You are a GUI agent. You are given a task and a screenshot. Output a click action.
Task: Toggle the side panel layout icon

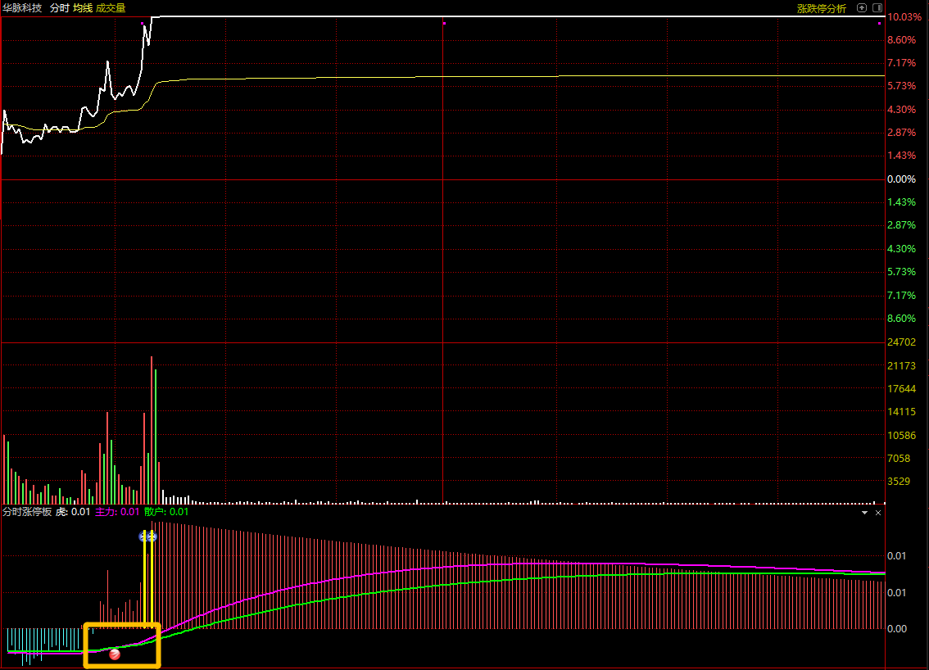877,7
